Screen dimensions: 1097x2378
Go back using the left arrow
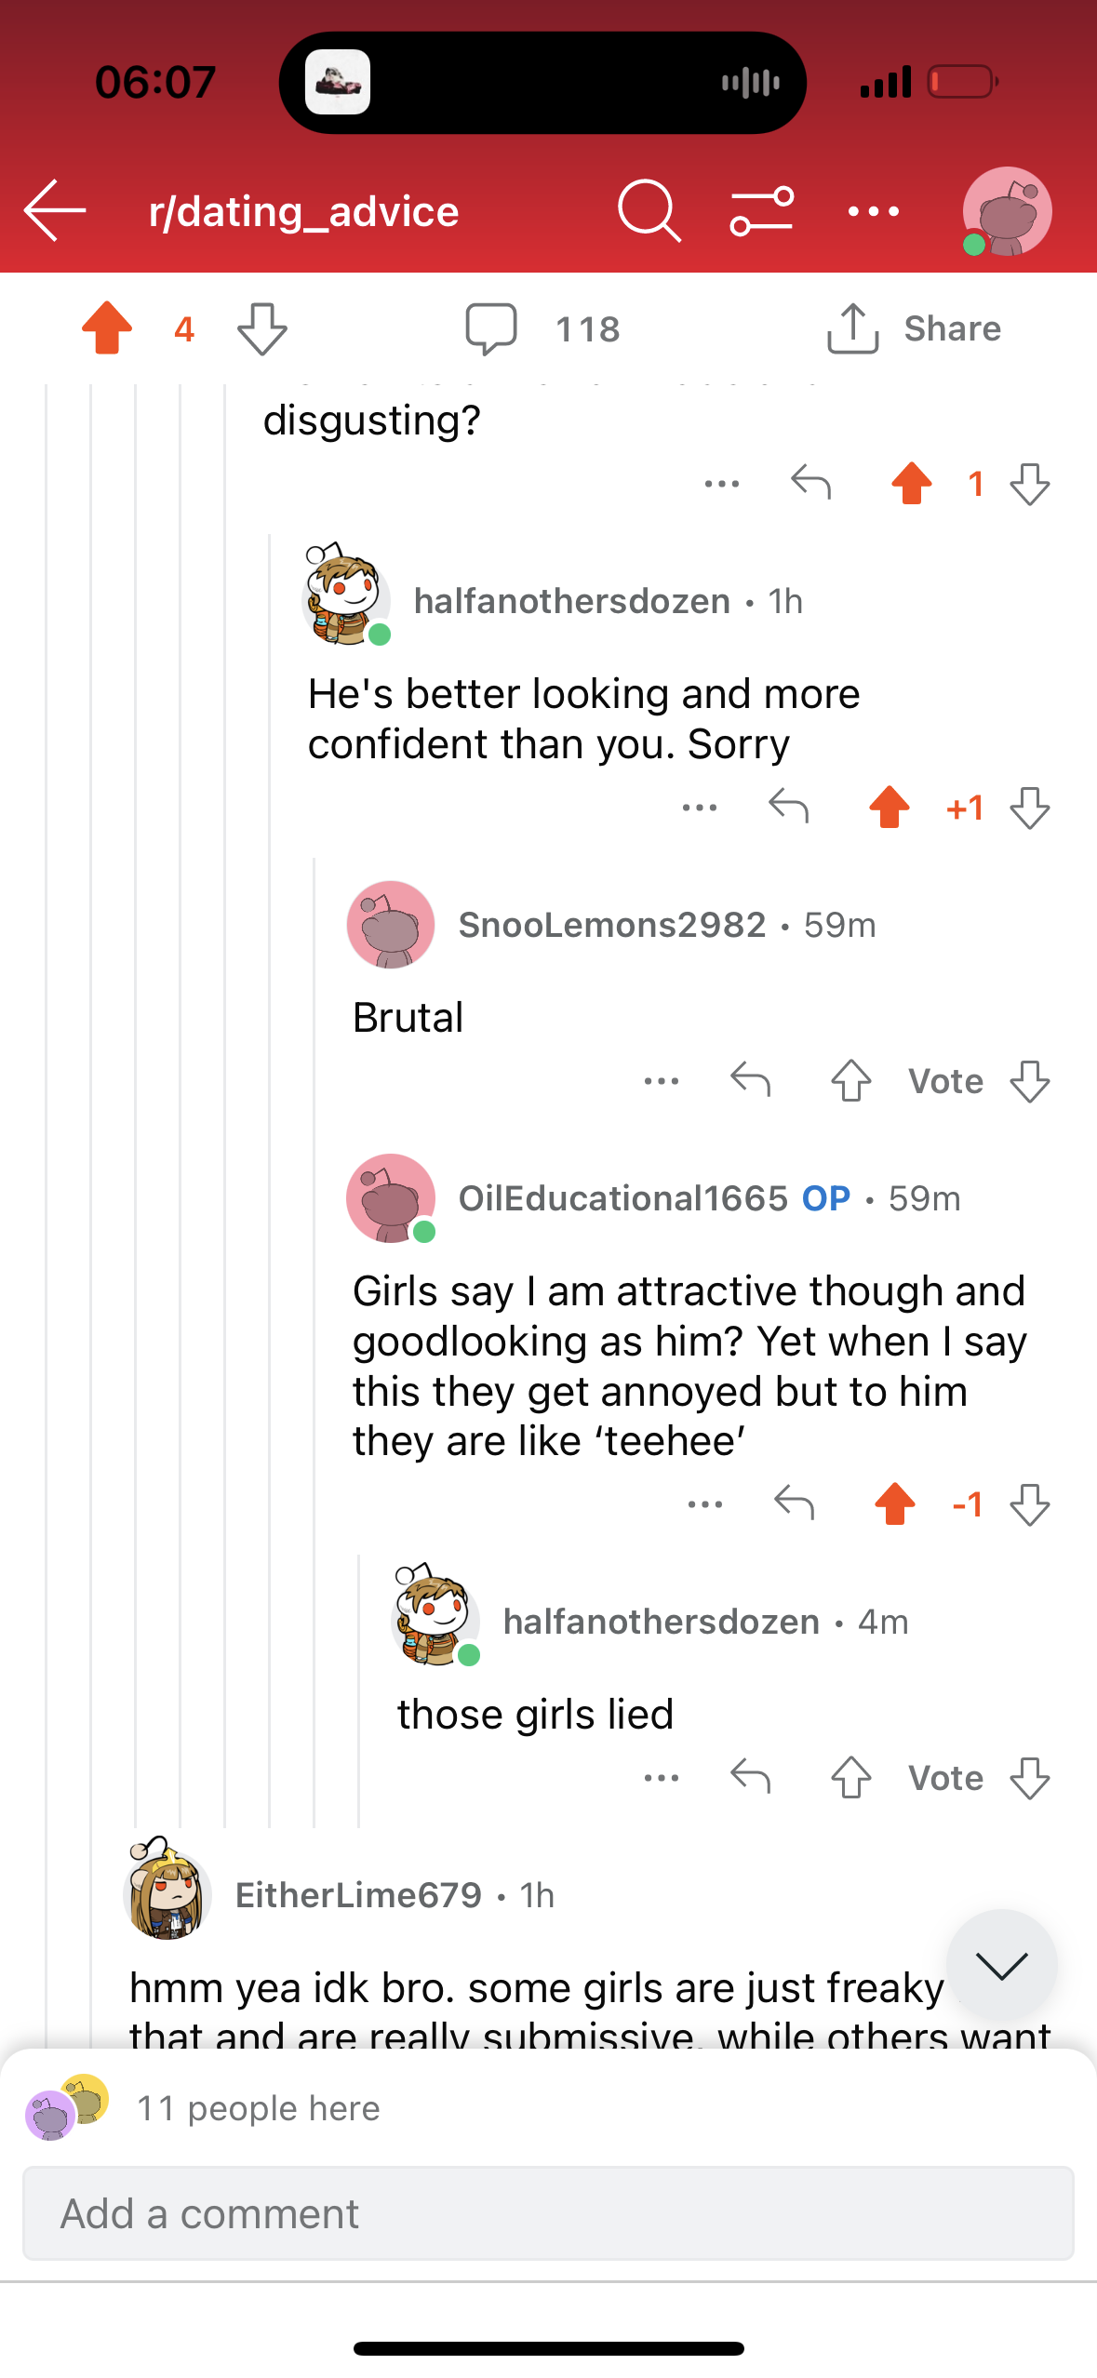pyautogui.click(x=55, y=211)
